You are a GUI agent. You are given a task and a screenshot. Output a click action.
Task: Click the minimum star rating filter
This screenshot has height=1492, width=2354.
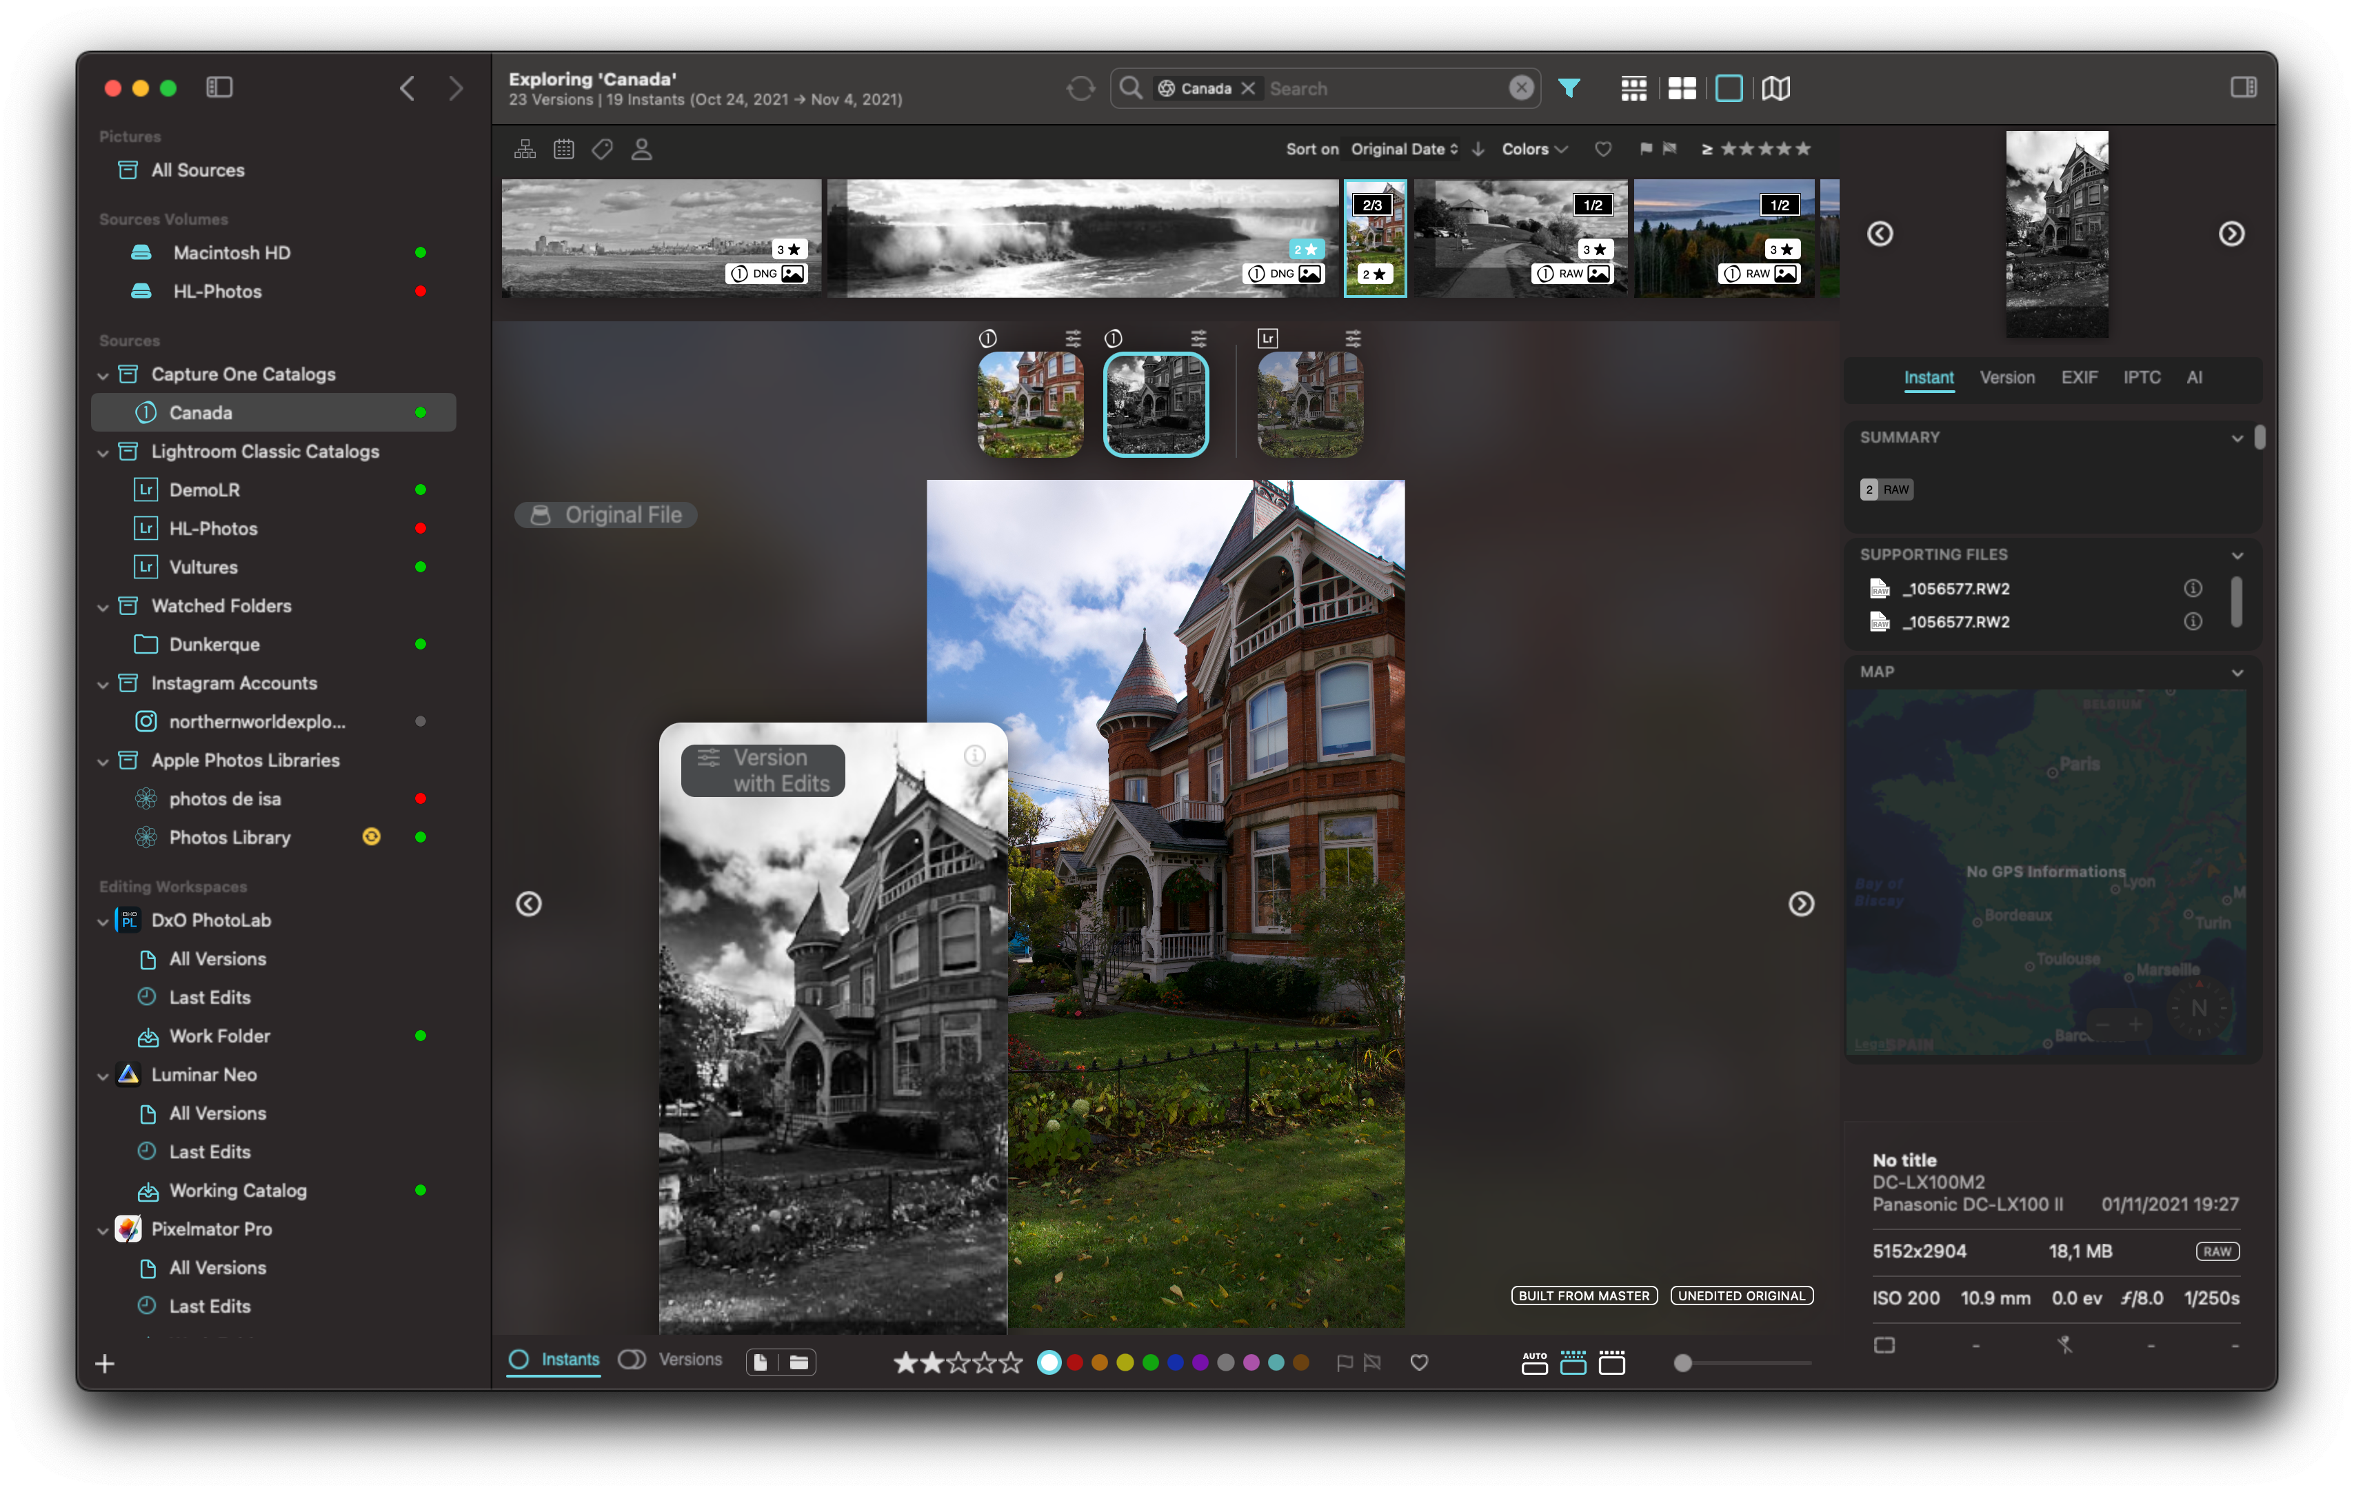(x=1756, y=150)
